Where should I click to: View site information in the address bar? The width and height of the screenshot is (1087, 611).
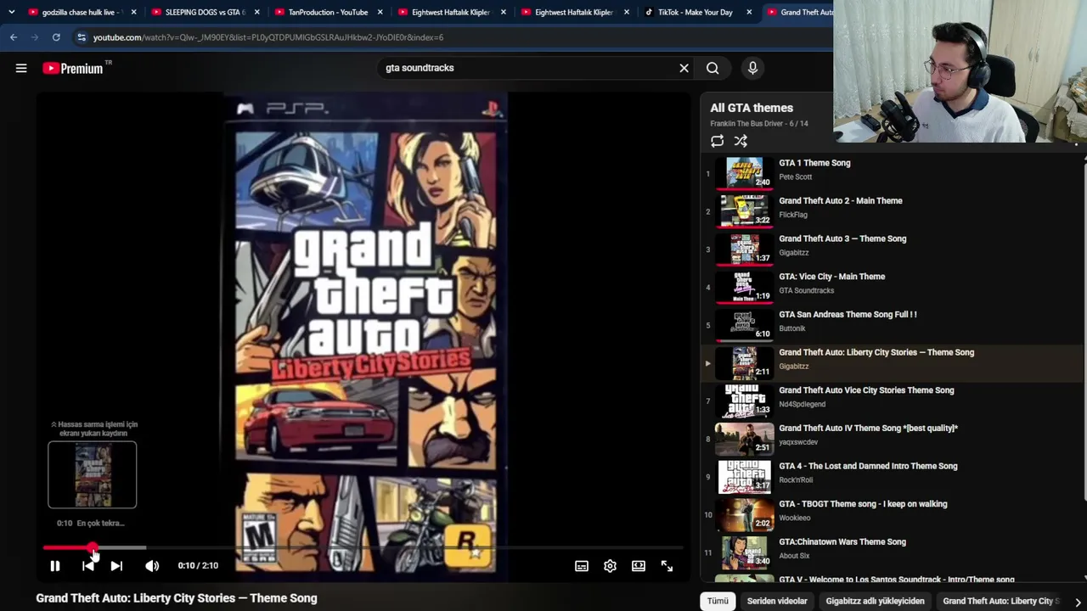pyautogui.click(x=82, y=37)
